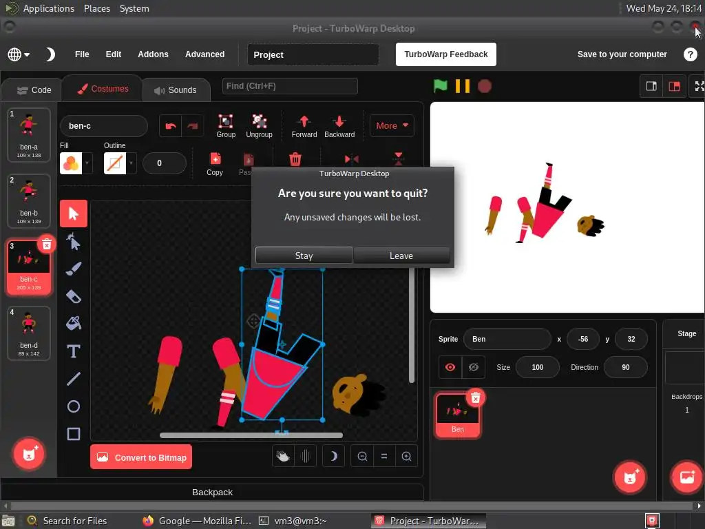This screenshot has width=705, height=529.
Task: Reset paint canvas zoom
Action: point(384,457)
